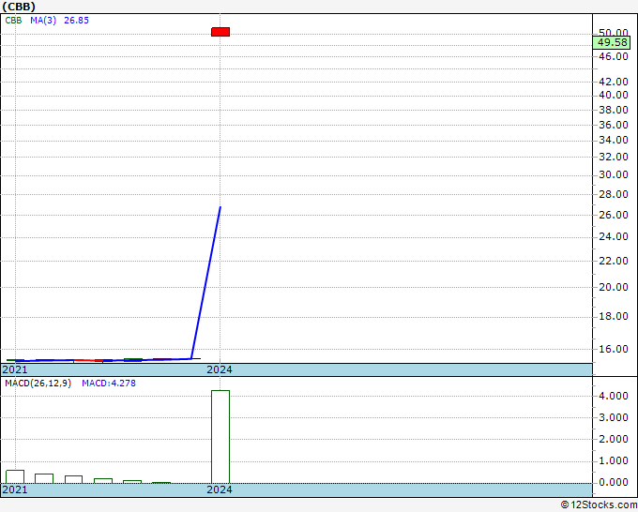Click the 2021 label on MACD axis
Viewport: 638px width, 512px height.
(15, 489)
